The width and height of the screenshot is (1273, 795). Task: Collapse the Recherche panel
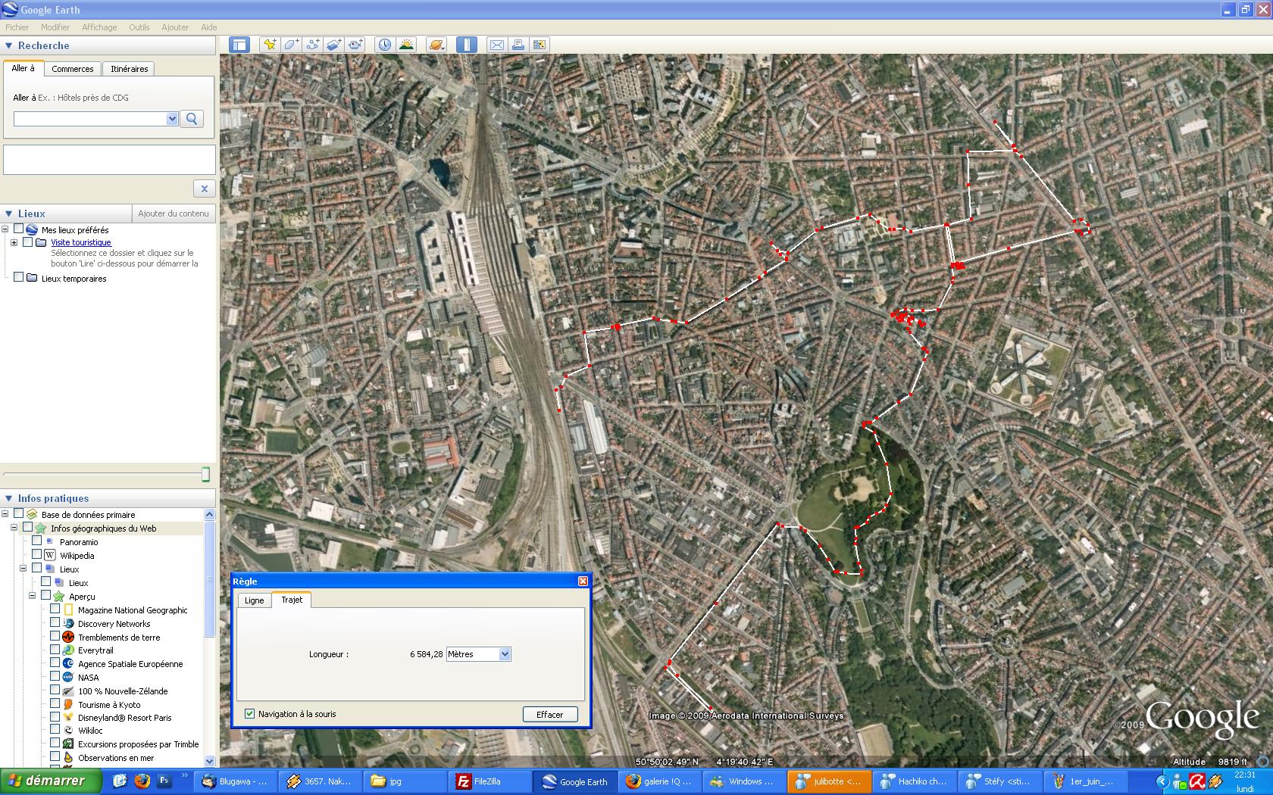click(x=9, y=45)
